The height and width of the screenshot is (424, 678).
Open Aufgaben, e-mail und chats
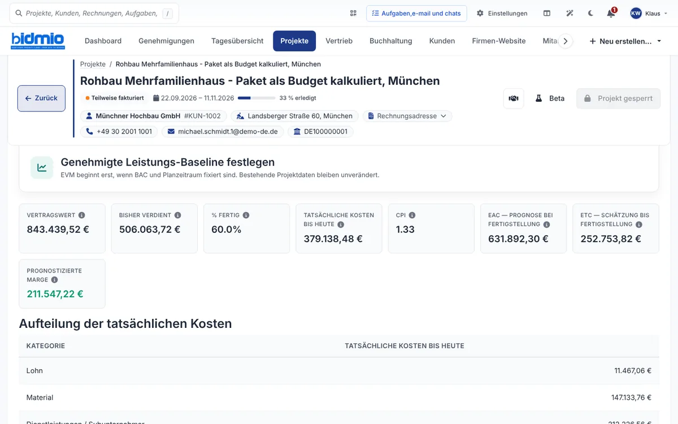pos(416,13)
